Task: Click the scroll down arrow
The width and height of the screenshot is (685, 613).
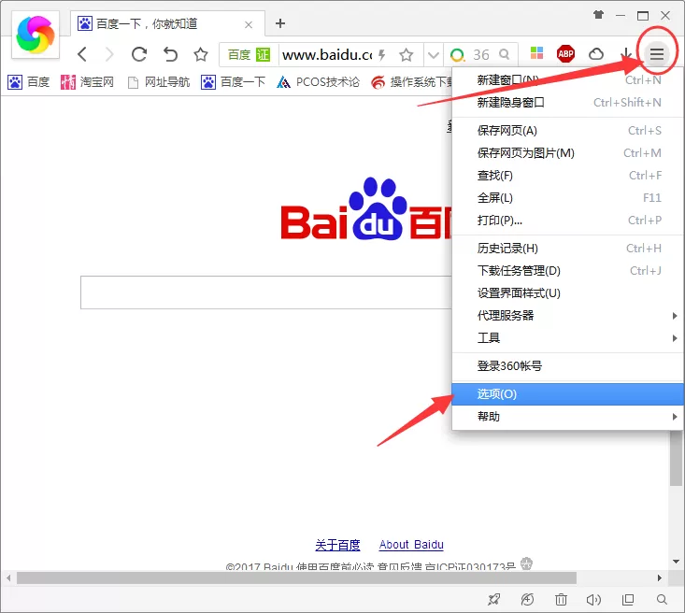Action: (677, 562)
